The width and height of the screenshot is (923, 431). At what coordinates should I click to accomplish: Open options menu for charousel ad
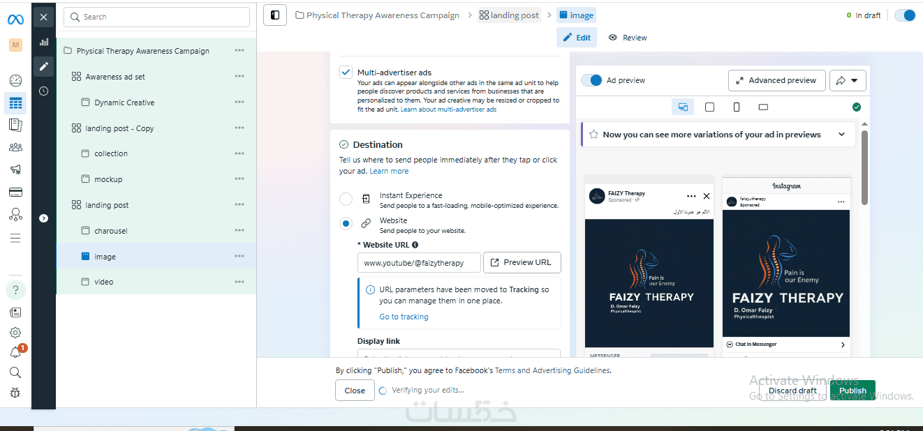coord(239,231)
